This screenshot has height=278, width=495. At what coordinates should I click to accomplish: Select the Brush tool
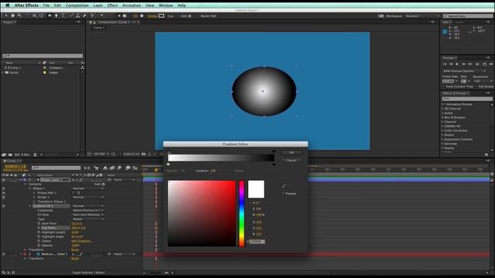tap(71, 15)
